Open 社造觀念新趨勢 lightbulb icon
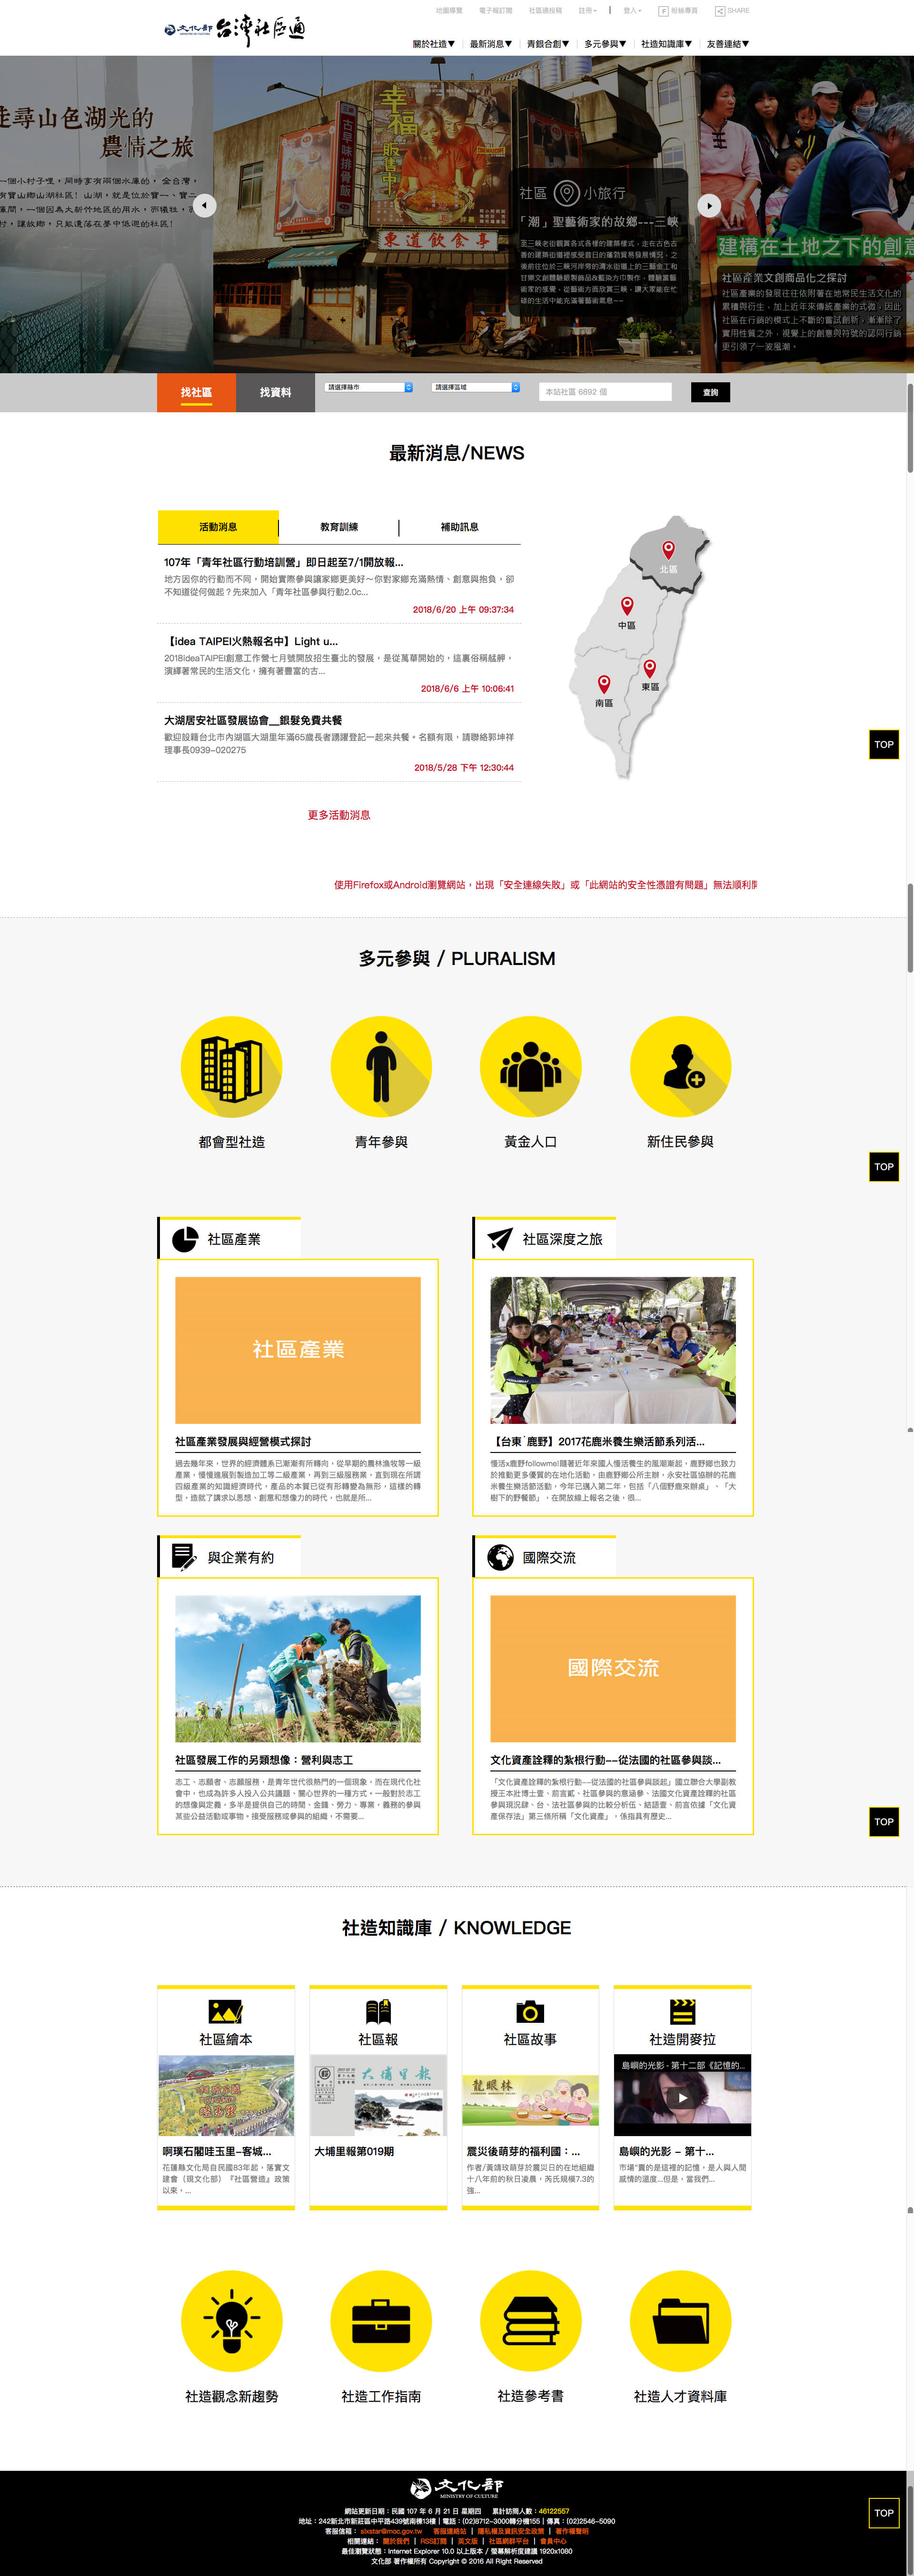 [x=231, y=2321]
